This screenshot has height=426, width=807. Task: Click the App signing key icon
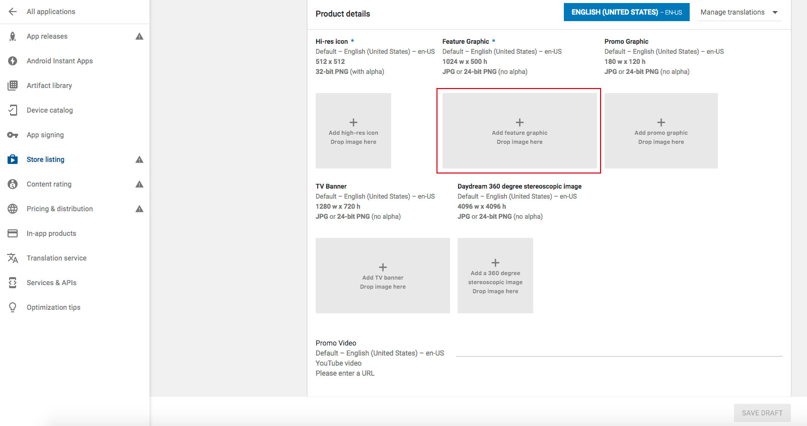pos(13,135)
